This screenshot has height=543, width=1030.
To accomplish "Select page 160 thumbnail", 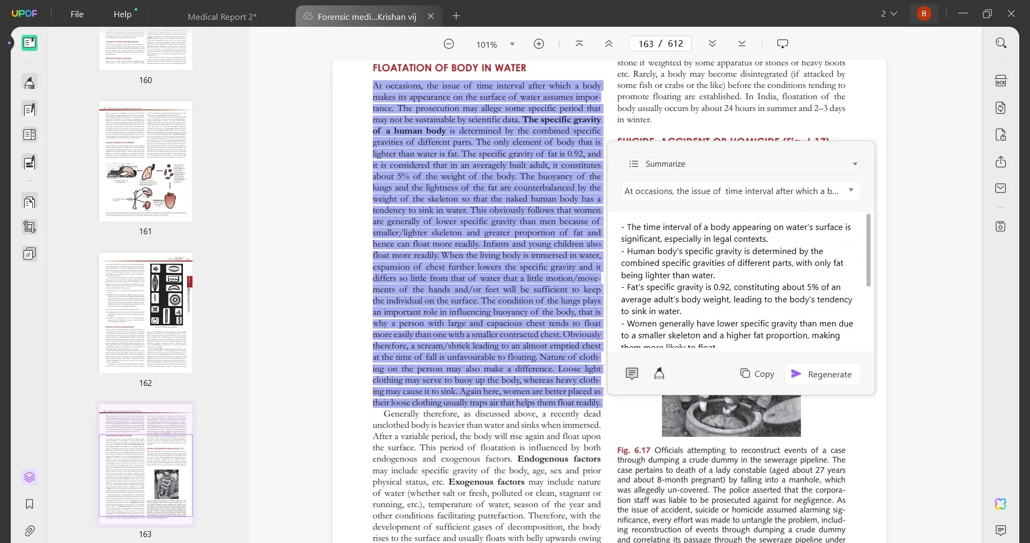I will coord(145,50).
